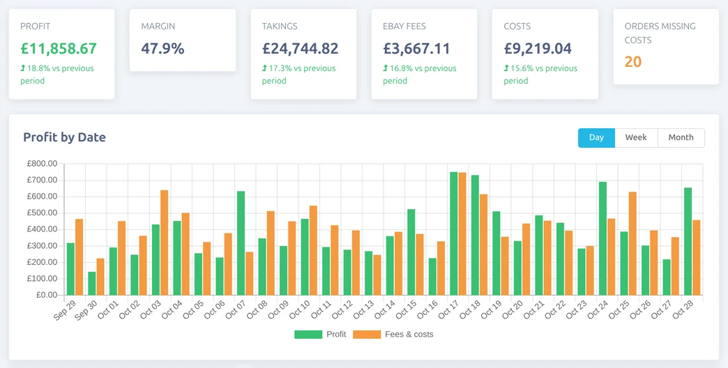Toggle the orange Fees & costs legend swatch
728x368 pixels.
[x=367, y=334]
